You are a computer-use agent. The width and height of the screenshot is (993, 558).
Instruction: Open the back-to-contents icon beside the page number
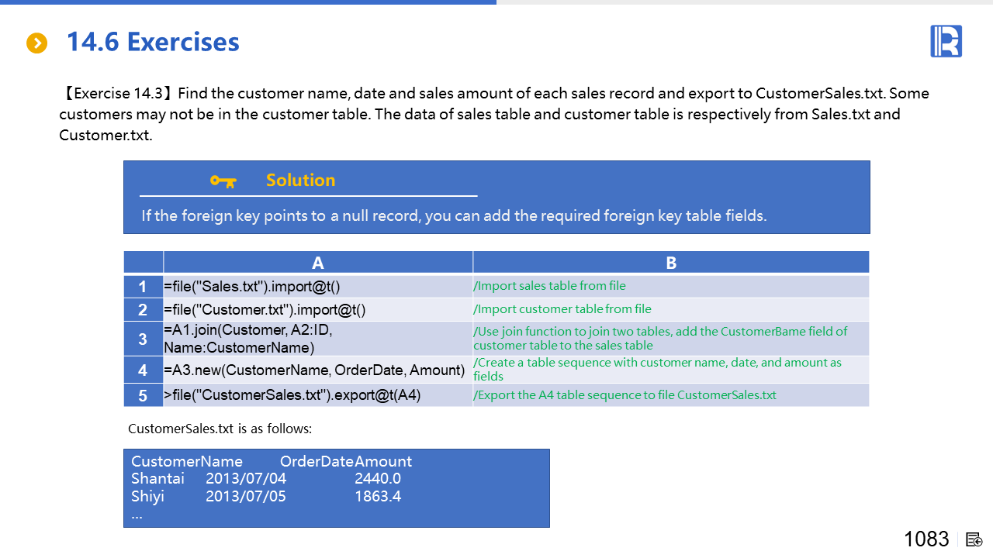(x=974, y=539)
